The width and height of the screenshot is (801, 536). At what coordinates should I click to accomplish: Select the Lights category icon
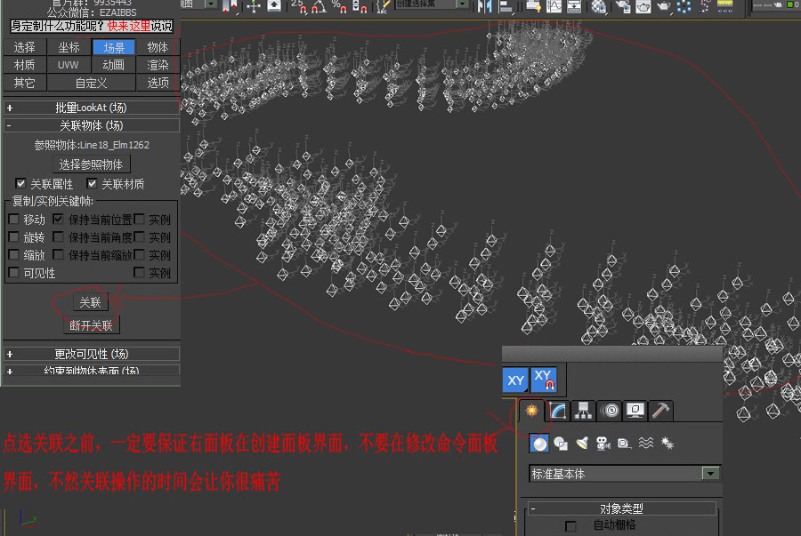582,444
